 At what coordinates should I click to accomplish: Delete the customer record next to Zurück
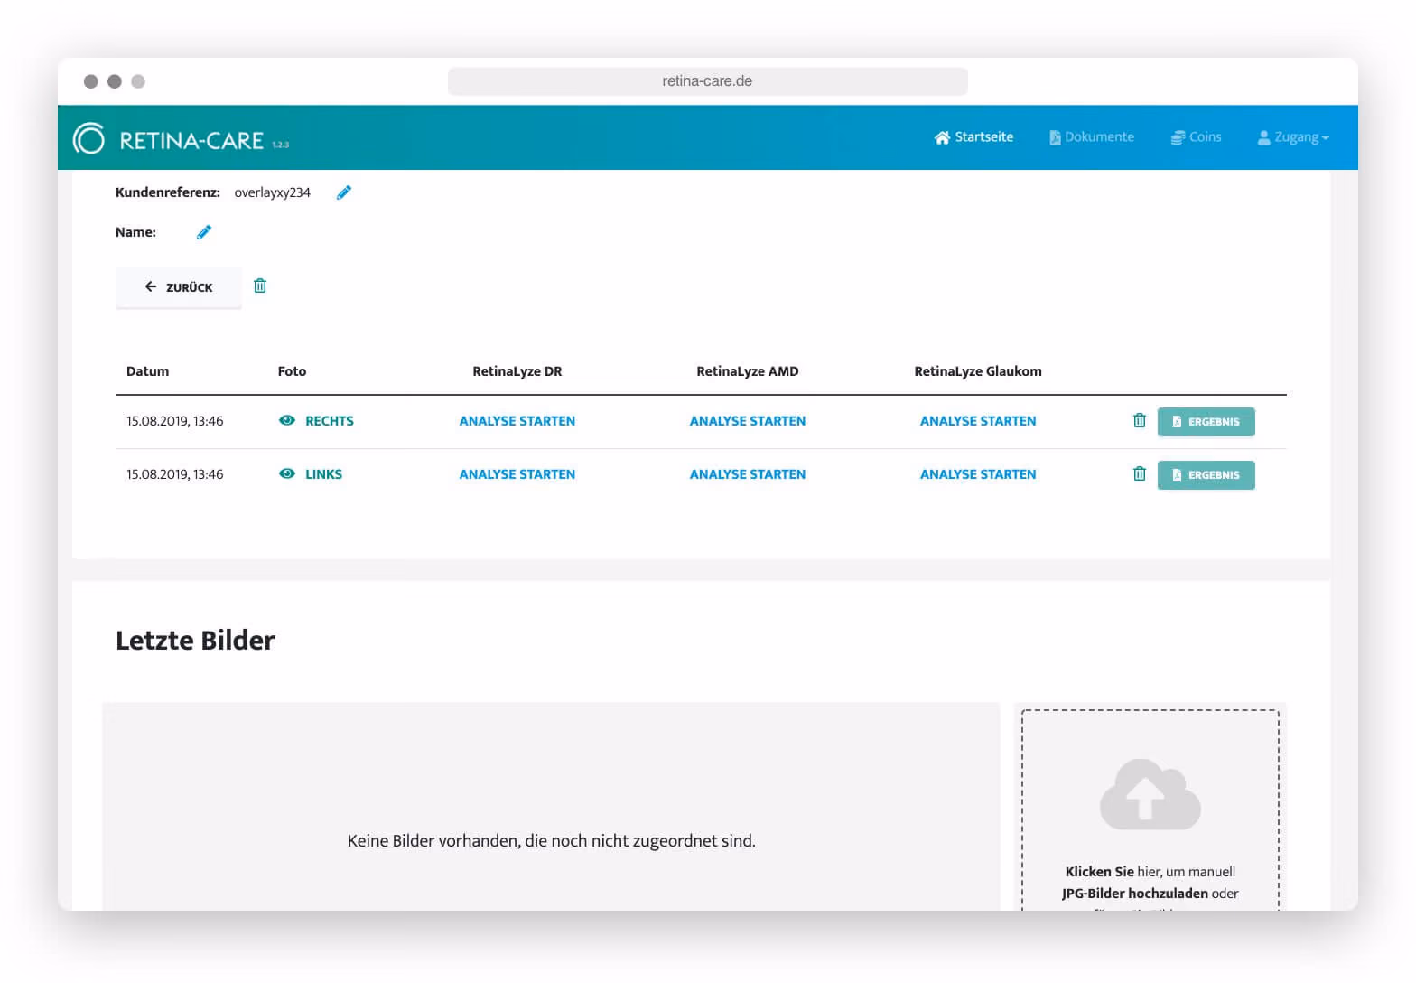coord(260,286)
